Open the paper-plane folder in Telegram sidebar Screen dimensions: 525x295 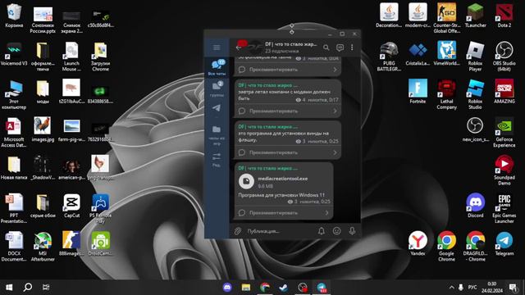point(217,108)
